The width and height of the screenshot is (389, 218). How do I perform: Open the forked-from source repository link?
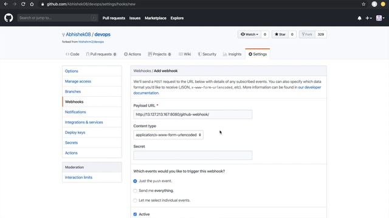pyautogui.click(x=91, y=42)
